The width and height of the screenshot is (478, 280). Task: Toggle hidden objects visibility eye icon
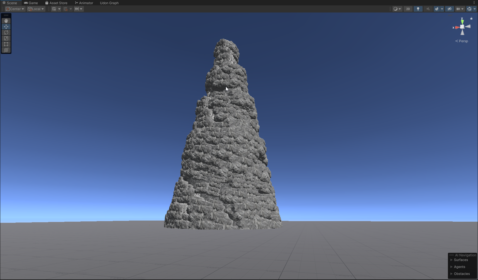pos(449,9)
